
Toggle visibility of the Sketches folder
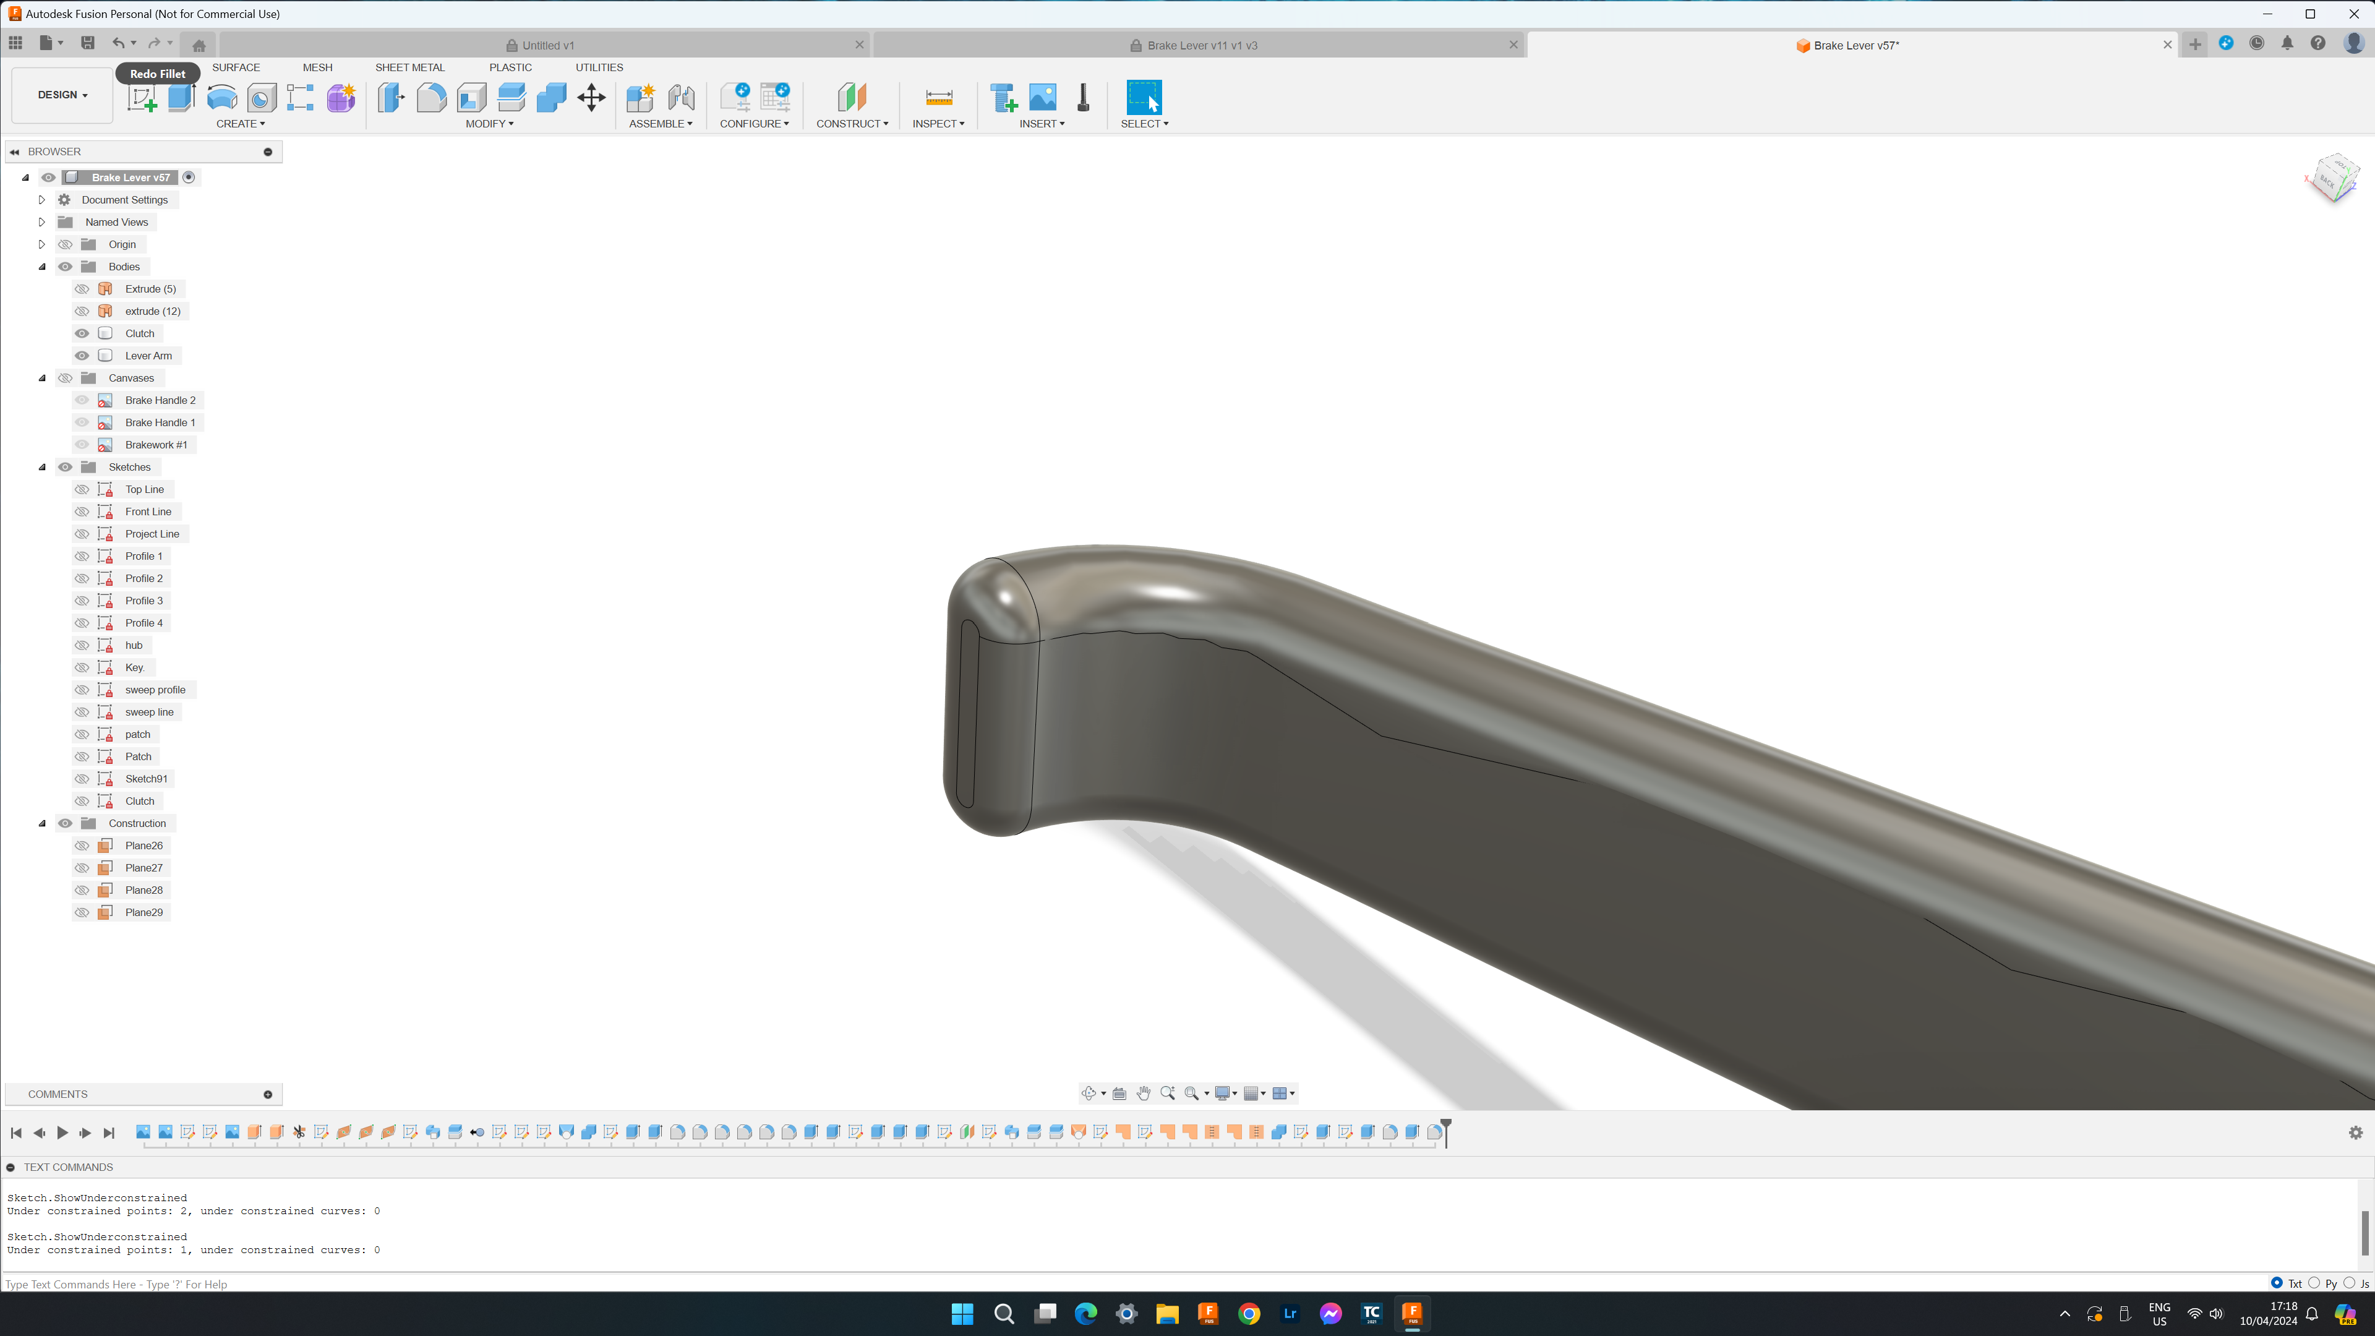[64, 466]
